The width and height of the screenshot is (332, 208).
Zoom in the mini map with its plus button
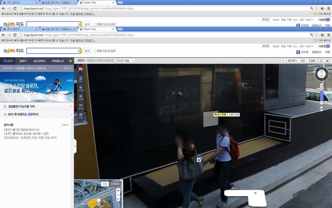tap(118, 190)
